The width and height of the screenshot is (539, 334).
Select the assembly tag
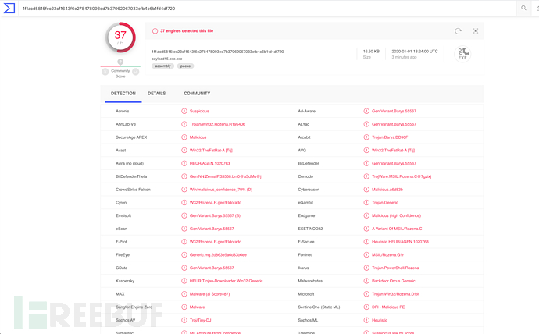click(x=162, y=66)
